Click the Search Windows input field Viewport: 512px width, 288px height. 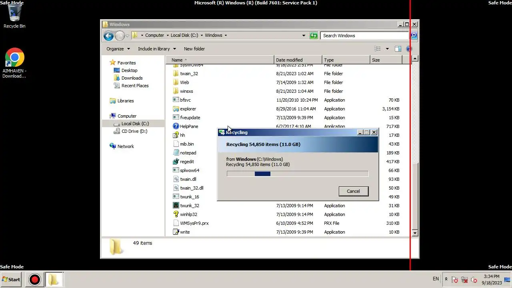(x=364, y=36)
